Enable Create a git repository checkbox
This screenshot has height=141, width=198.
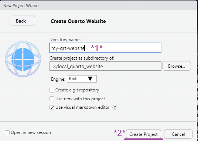point(52,90)
